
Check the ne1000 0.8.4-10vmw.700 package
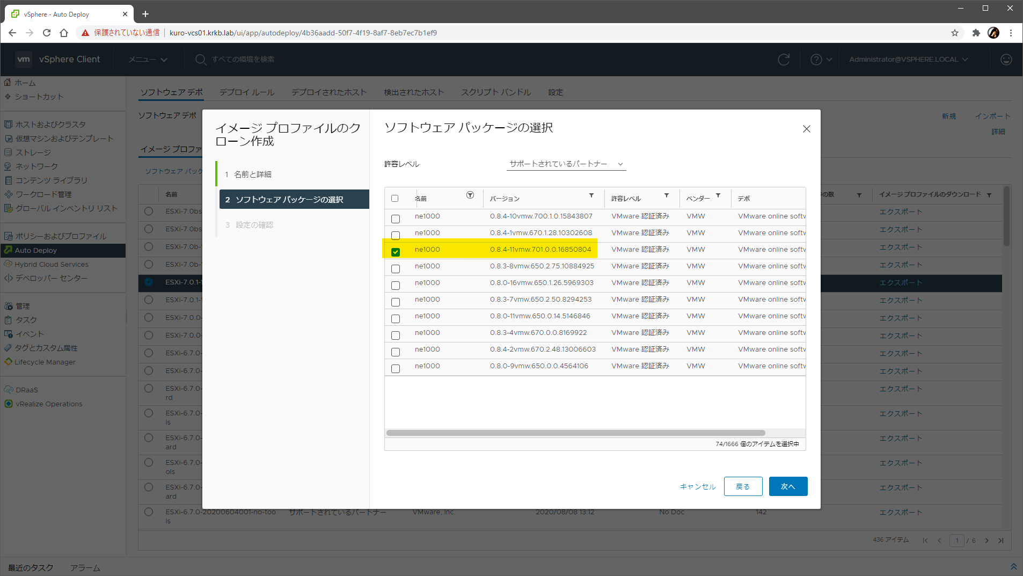(396, 219)
